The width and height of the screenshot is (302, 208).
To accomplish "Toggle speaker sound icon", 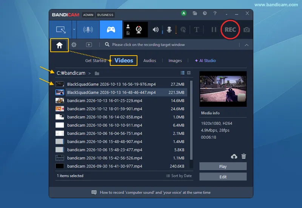I will pos(156,29).
